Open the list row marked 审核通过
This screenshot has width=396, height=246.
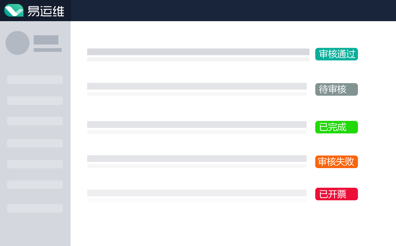coord(198,55)
